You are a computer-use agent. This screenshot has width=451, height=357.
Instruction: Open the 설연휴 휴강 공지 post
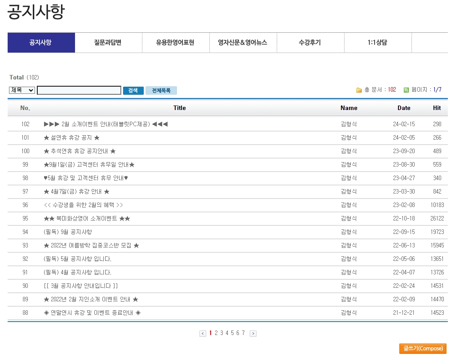point(71,137)
